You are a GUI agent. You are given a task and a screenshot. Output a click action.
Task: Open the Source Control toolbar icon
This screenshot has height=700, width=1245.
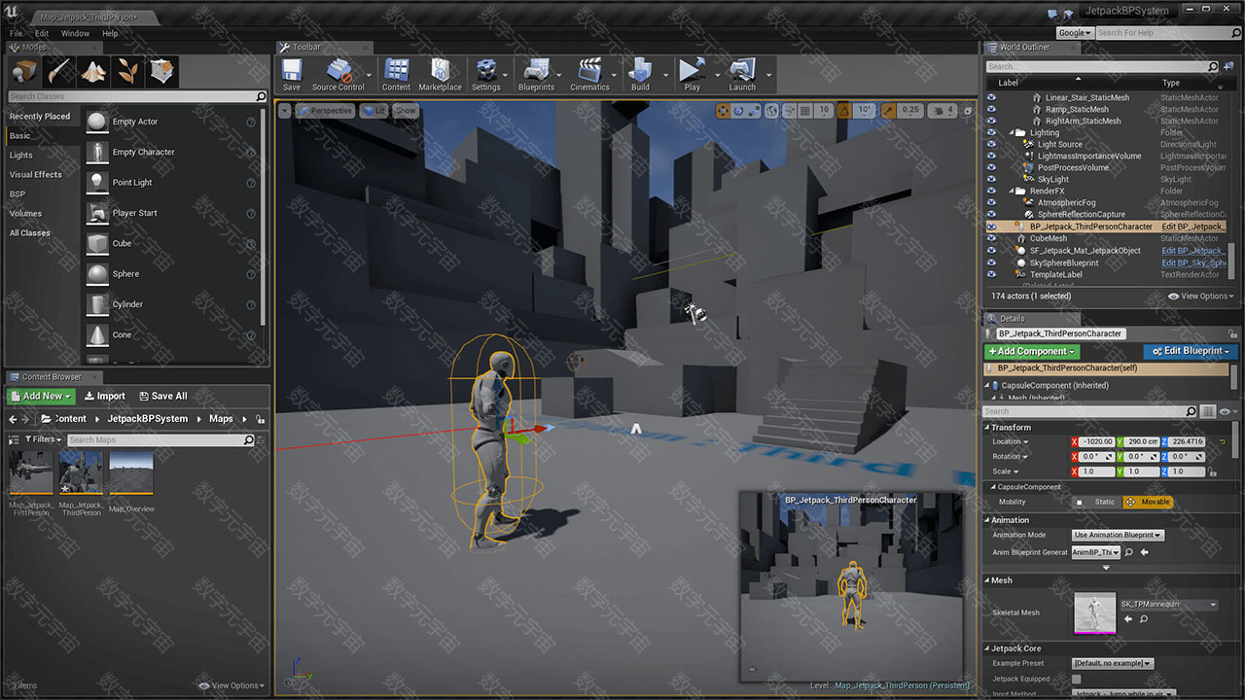[338, 73]
